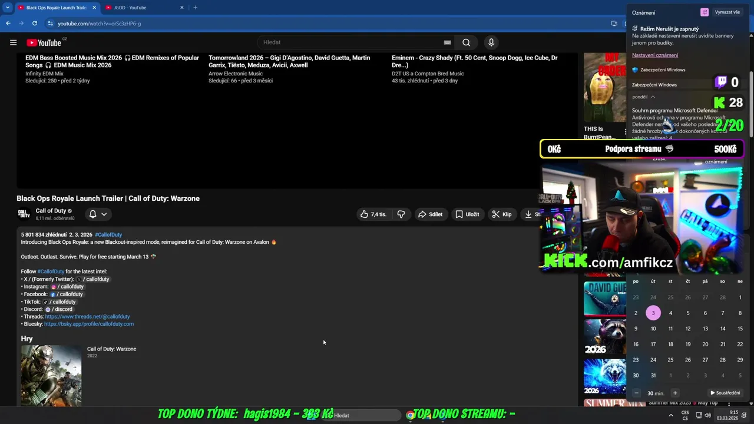754x424 pixels.
Task: Open the Discord / discord link
Action: [59, 309]
